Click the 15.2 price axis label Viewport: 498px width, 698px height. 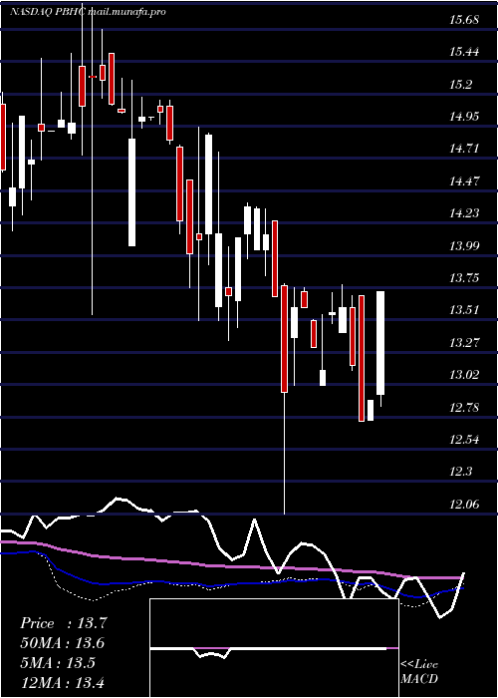point(460,85)
